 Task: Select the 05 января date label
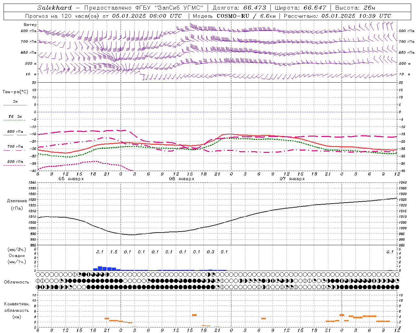pyautogui.click(x=71, y=179)
